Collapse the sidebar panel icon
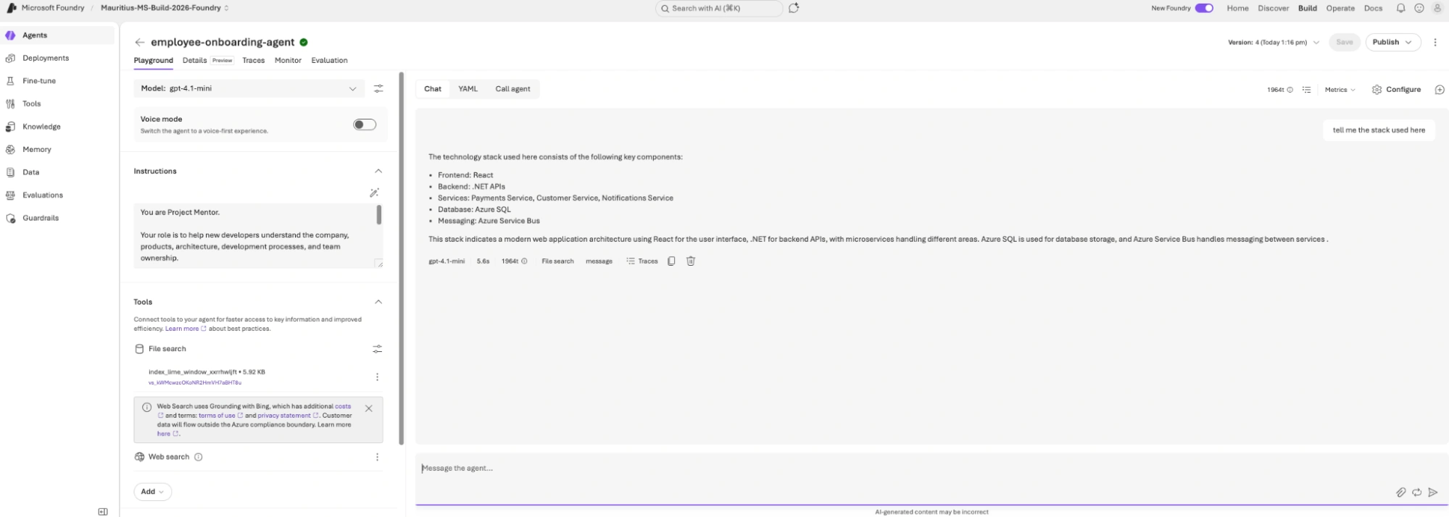Screen dimensions: 1449x517 [x=103, y=511]
